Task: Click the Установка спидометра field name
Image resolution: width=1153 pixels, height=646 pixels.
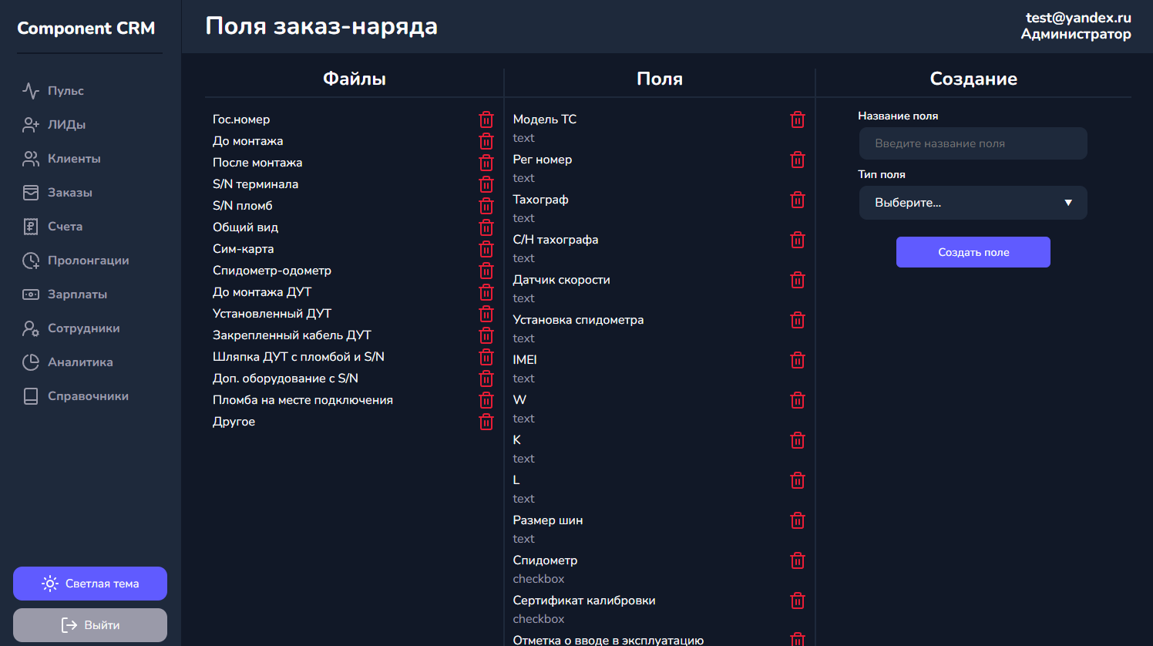Action: click(x=578, y=320)
